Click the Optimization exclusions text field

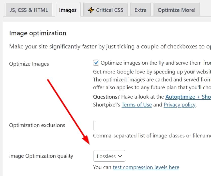(152, 126)
